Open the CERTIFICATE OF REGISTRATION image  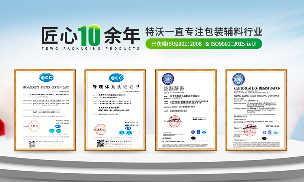[x=256, y=110]
